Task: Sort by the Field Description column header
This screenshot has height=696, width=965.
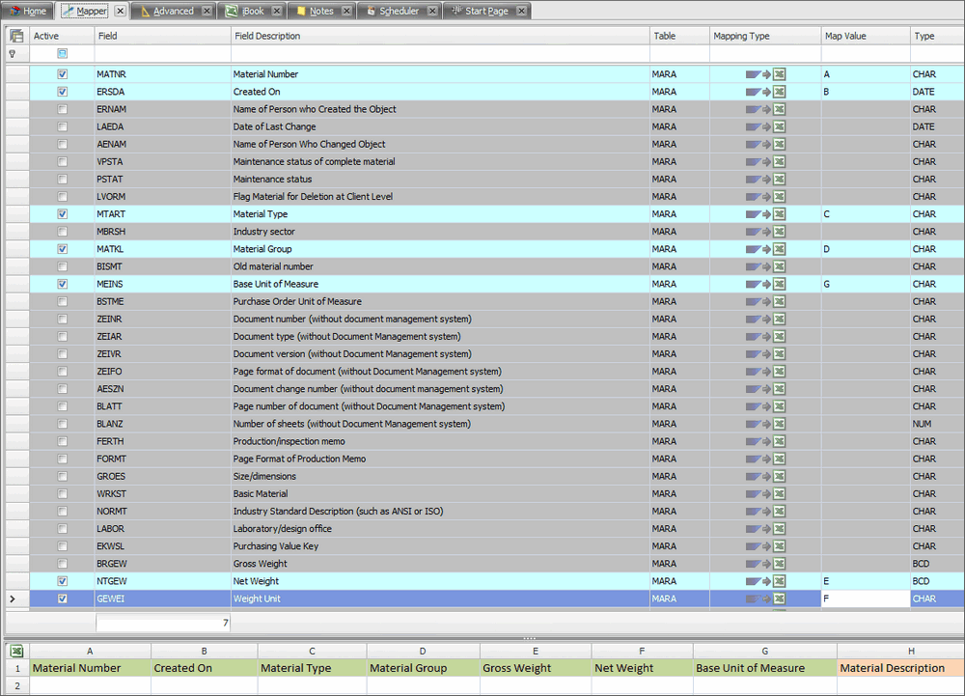Action: (439, 36)
